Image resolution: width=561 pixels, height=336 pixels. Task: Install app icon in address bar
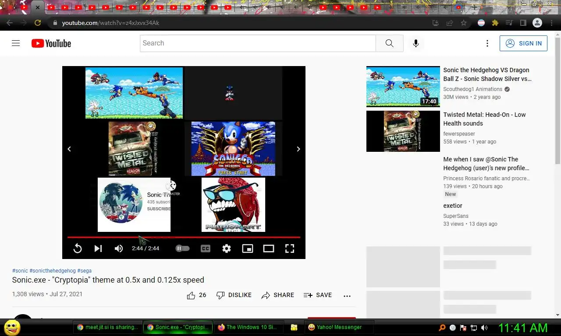click(435, 23)
